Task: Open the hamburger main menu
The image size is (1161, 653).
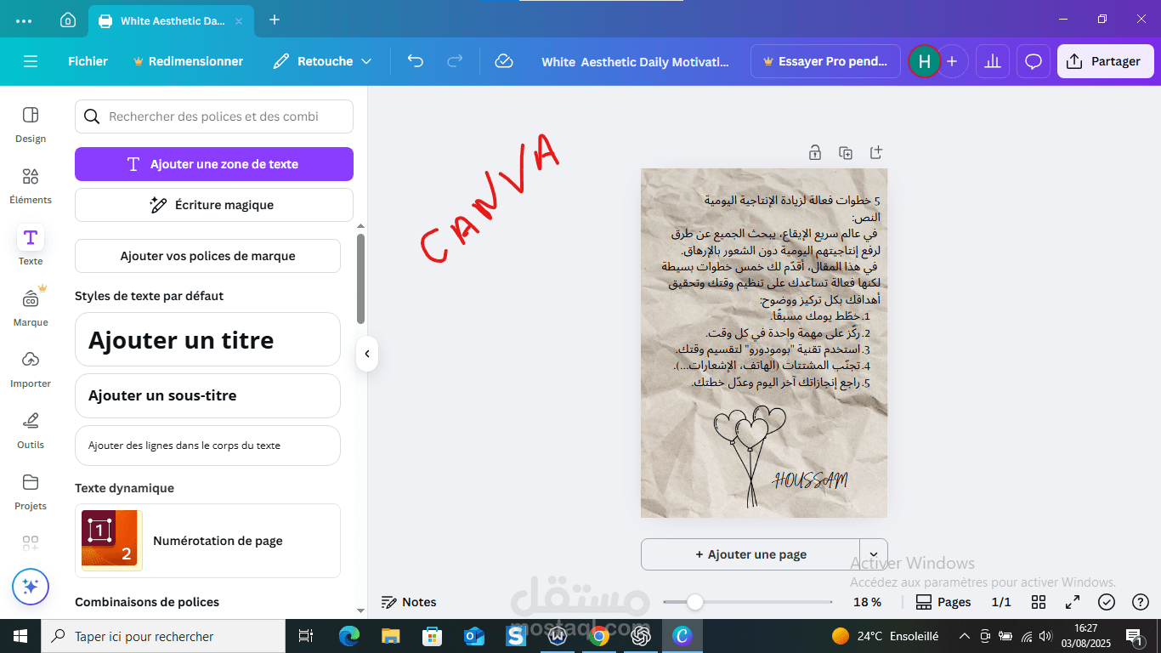Action: point(31,61)
